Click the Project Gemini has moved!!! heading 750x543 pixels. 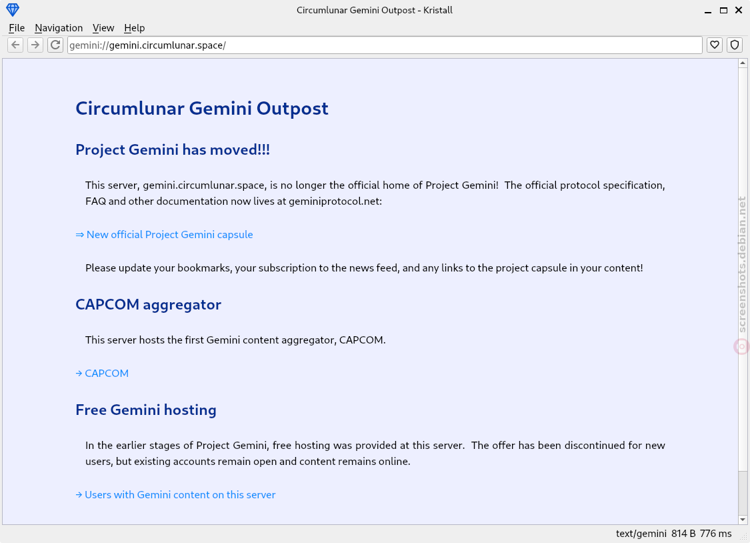click(x=173, y=149)
